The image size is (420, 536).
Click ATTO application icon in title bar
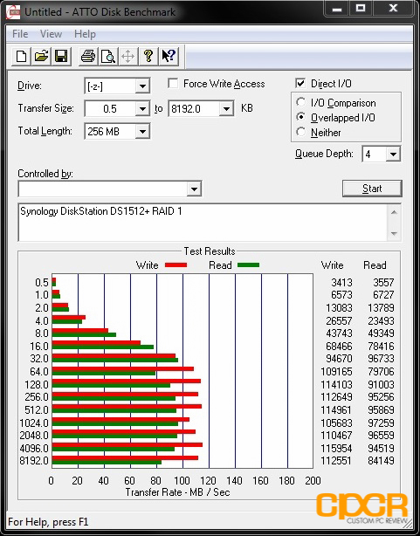pyautogui.click(x=13, y=11)
